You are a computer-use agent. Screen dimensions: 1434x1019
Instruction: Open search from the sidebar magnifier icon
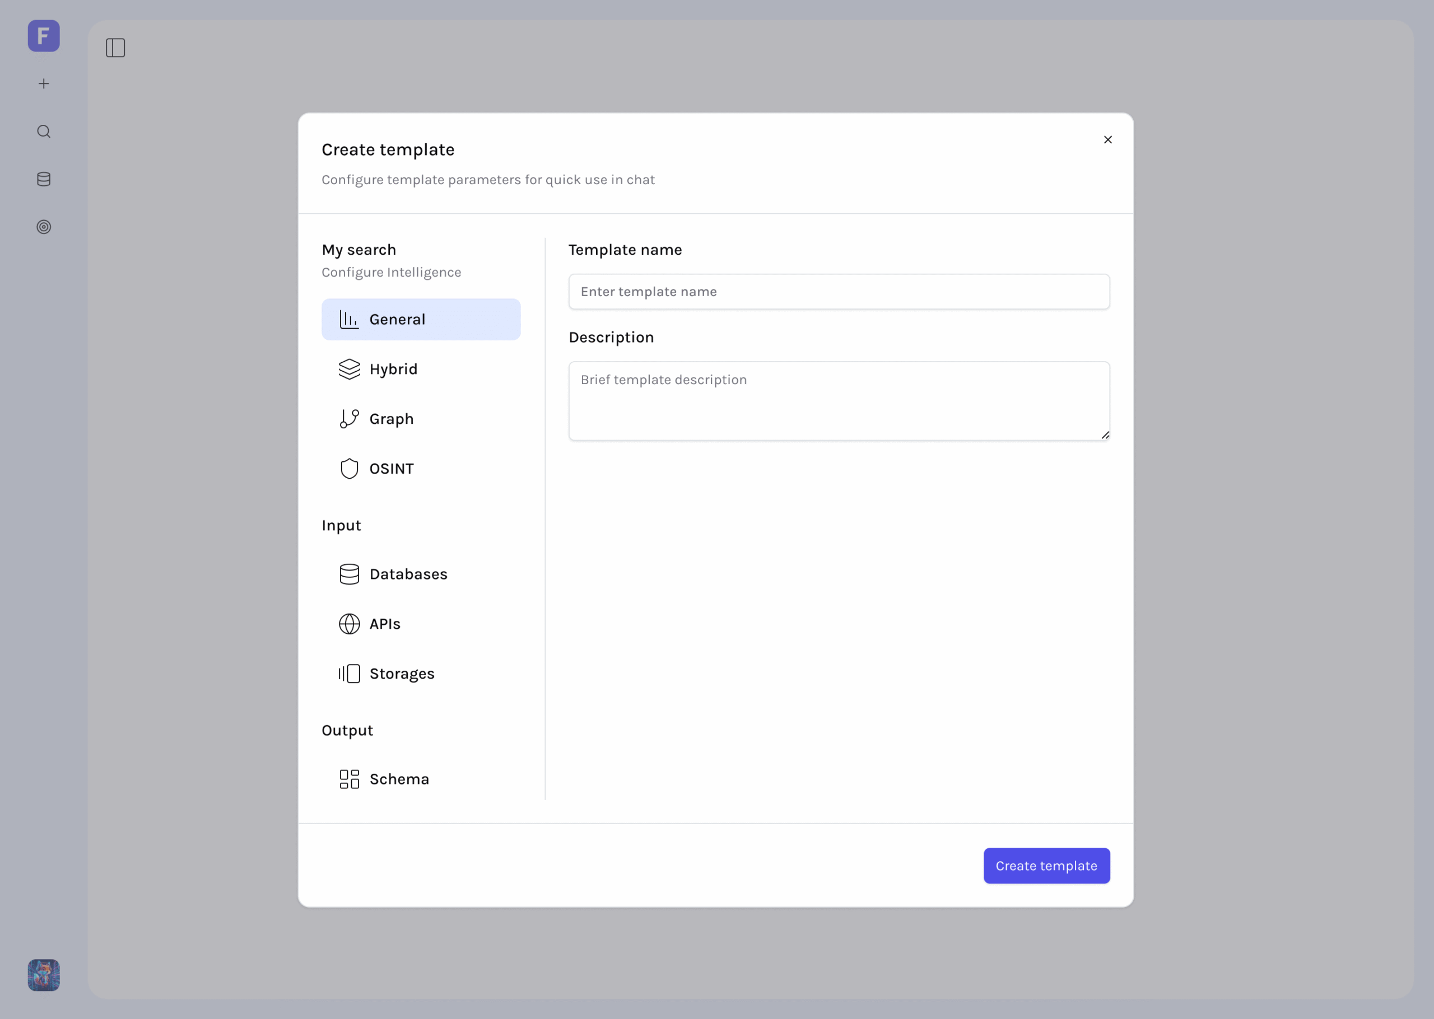tap(43, 131)
